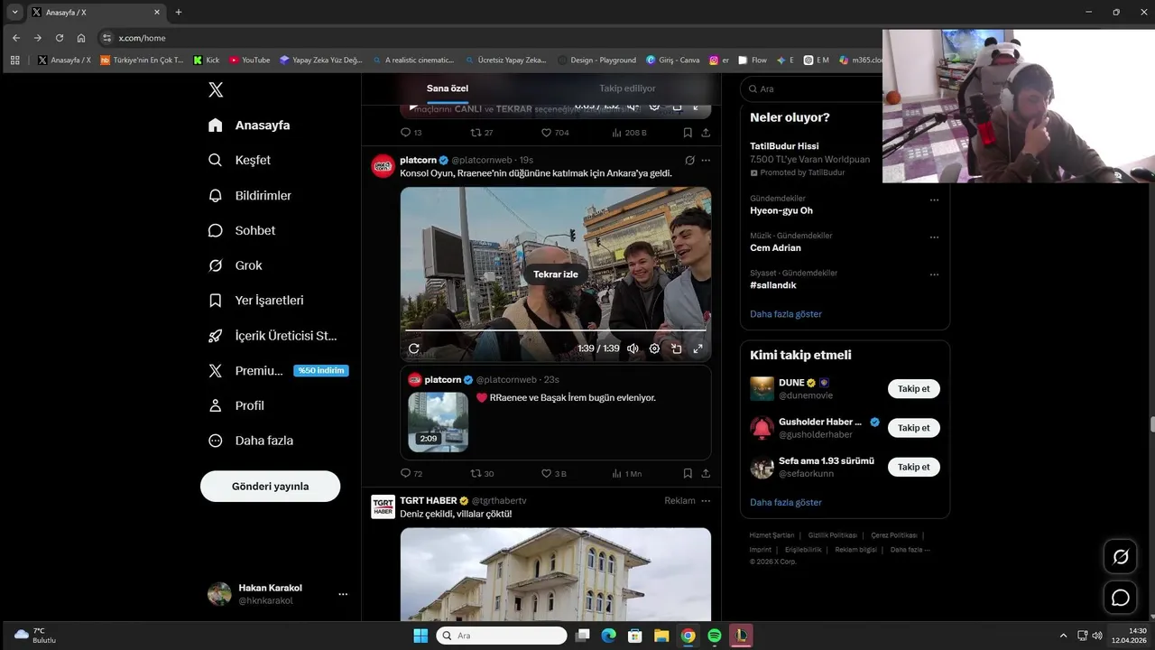Toggle fullscreen on the platcorn video

point(698,348)
